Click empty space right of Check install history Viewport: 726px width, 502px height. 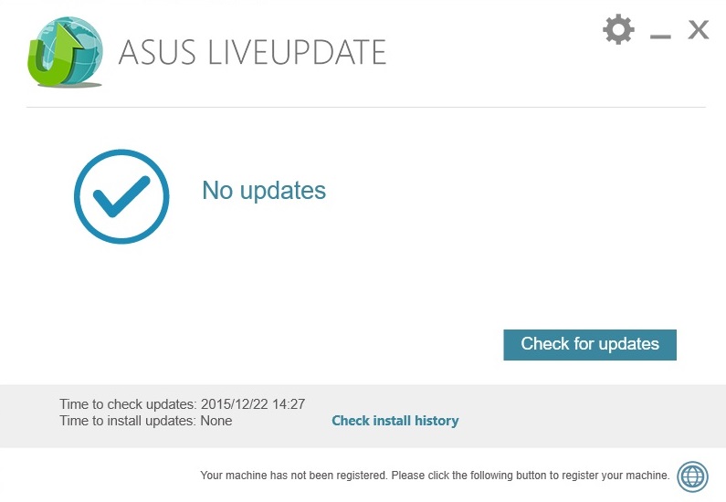click(584, 421)
